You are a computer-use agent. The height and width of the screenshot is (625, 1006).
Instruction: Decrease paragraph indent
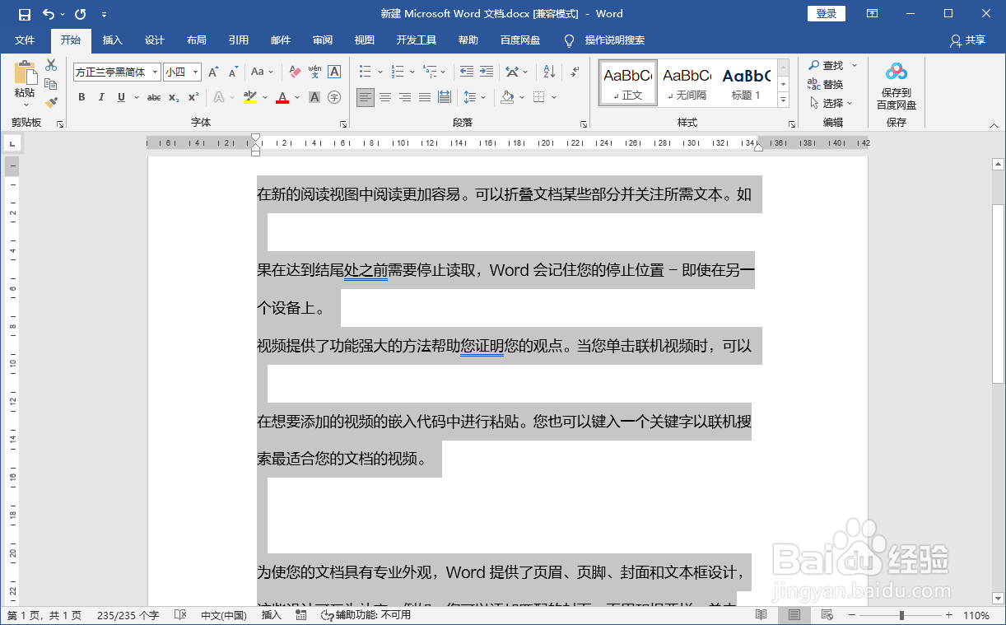coord(467,72)
